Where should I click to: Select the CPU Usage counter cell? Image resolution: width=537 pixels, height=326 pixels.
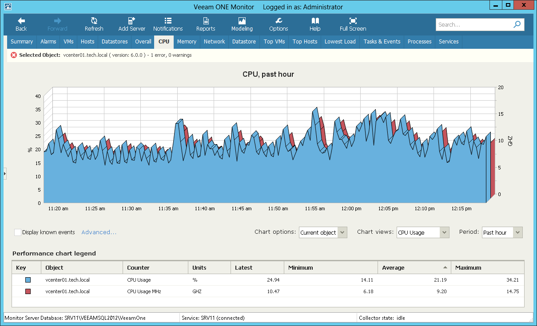(x=139, y=280)
